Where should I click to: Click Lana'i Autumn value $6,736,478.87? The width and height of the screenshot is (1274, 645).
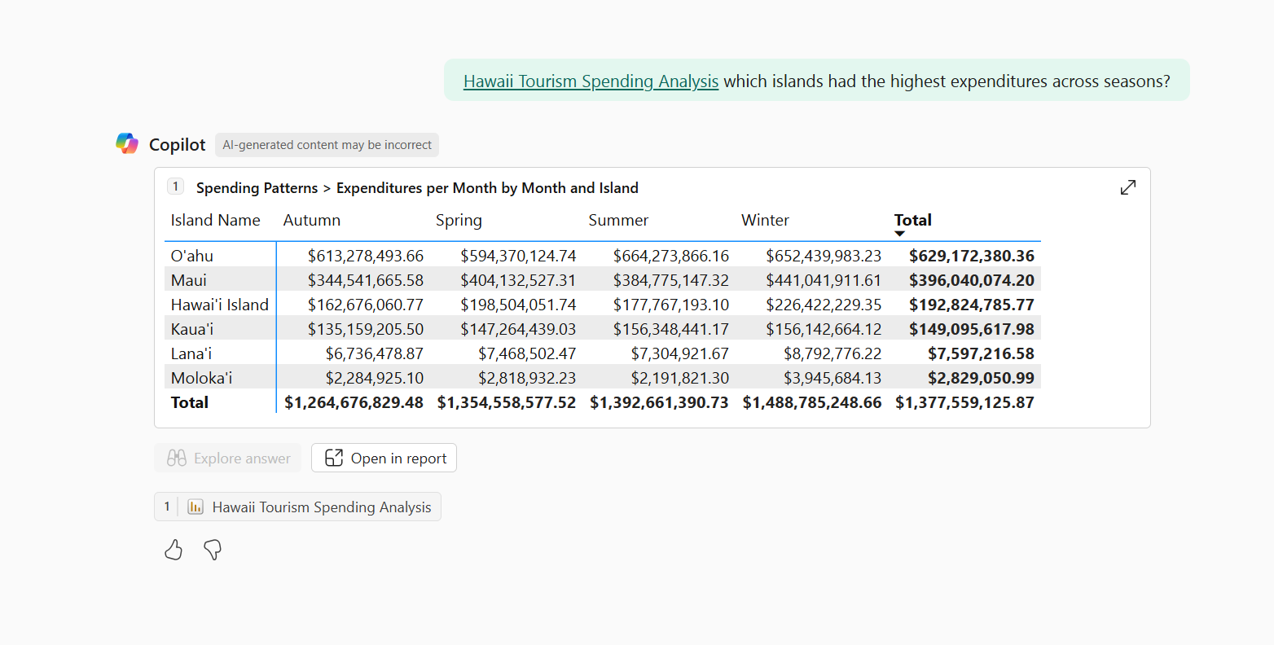[375, 353]
